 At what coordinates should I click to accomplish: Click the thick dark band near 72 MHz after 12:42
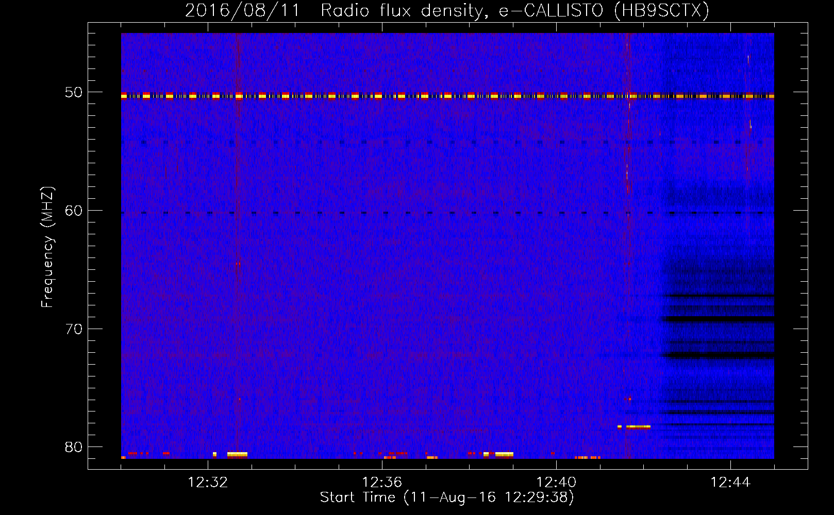[717, 355]
